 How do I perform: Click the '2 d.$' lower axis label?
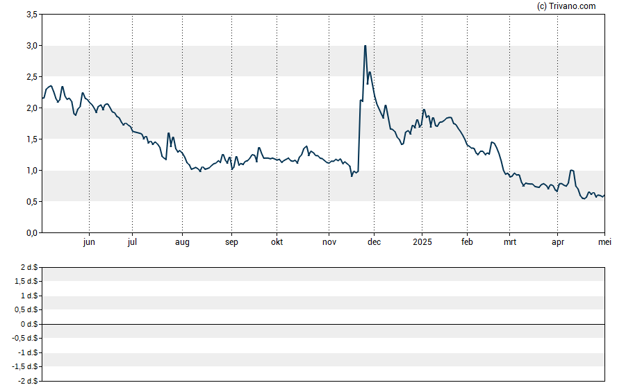[x=29, y=268]
